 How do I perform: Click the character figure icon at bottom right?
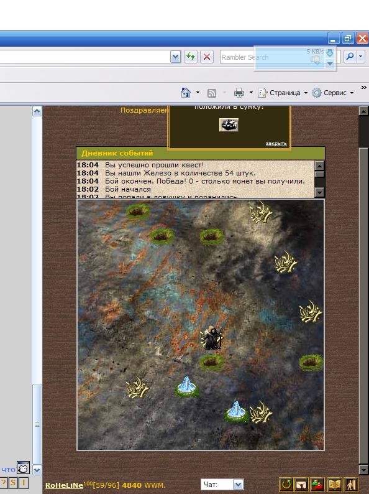(x=350, y=485)
